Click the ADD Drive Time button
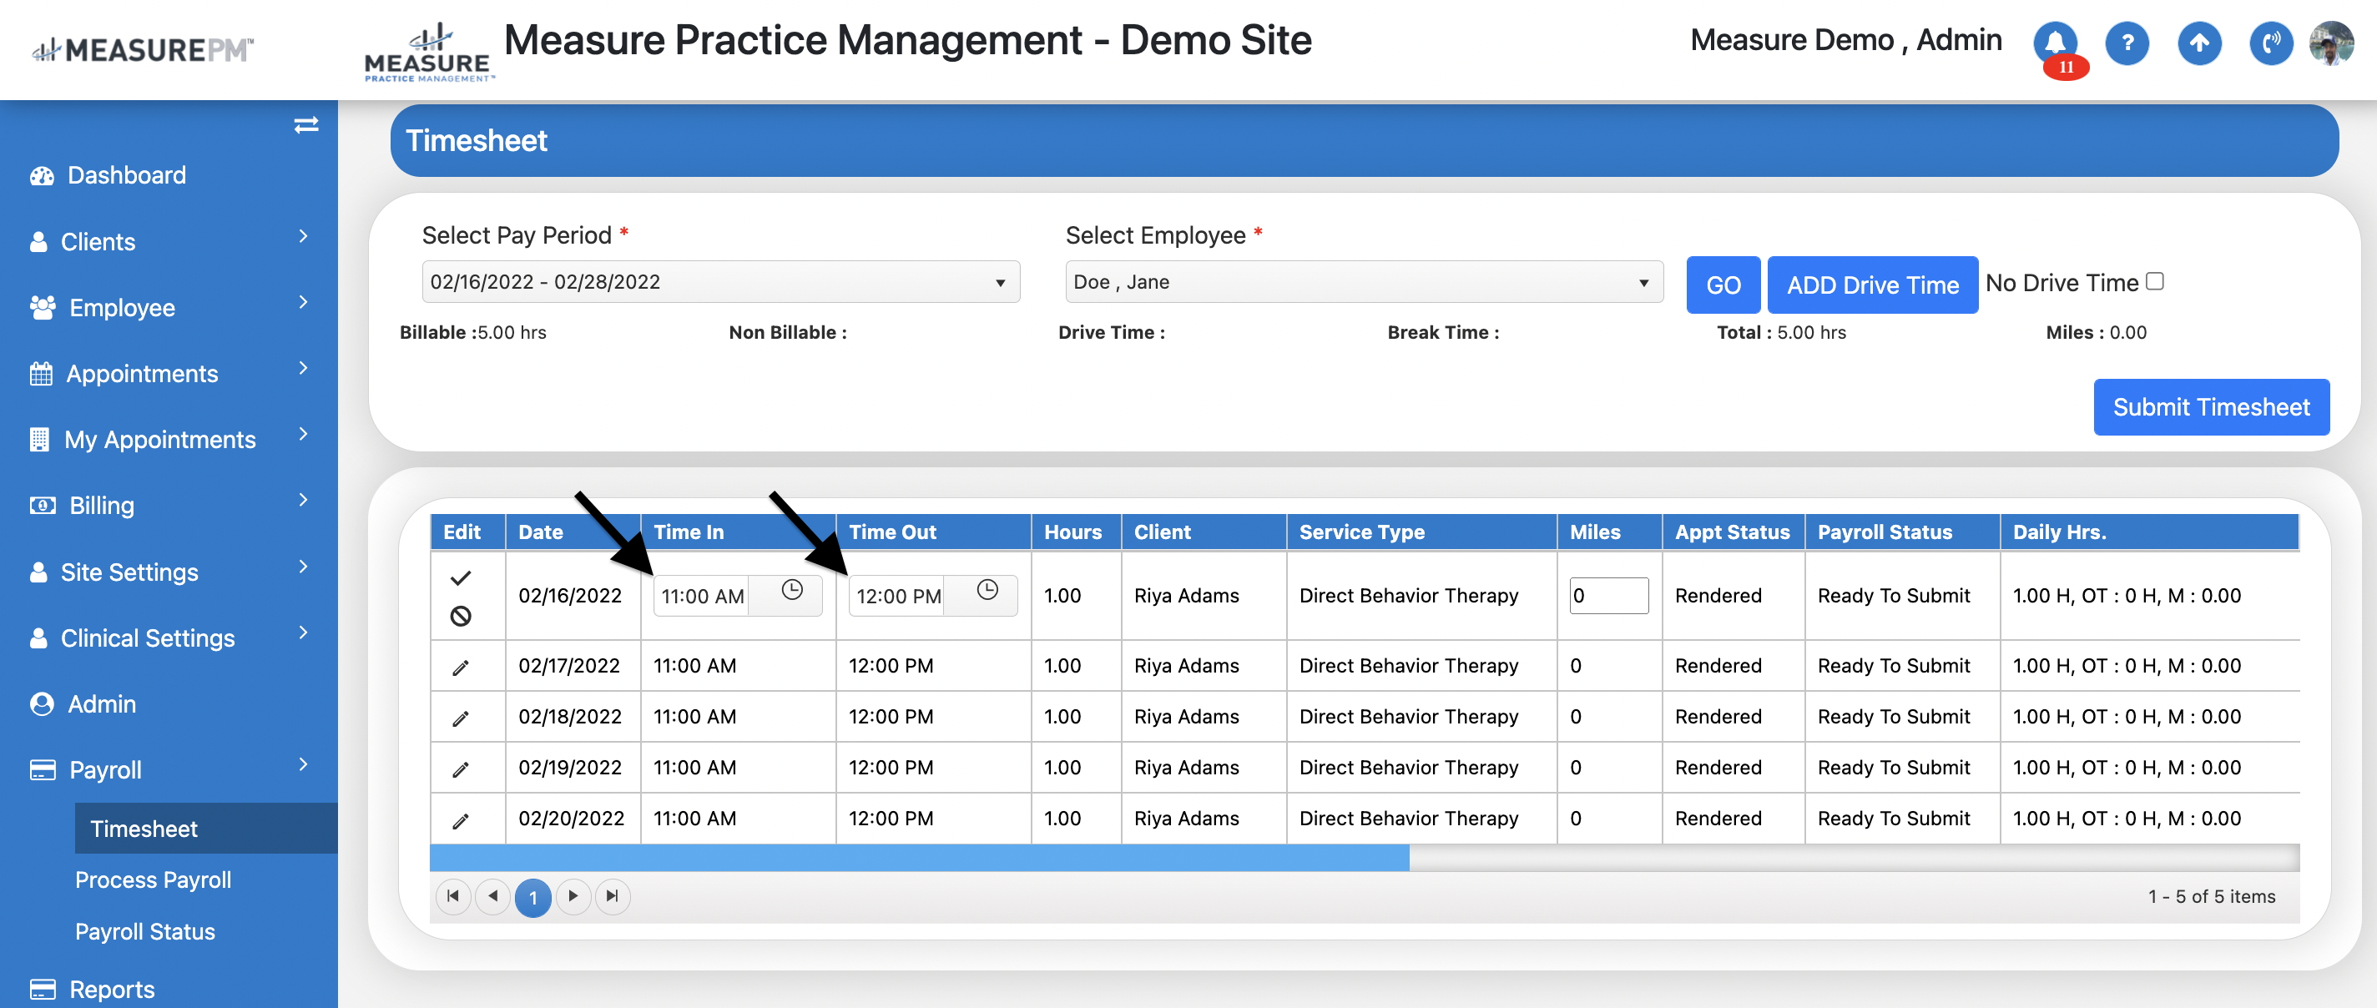2377x1008 pixels. point(1871,285)
